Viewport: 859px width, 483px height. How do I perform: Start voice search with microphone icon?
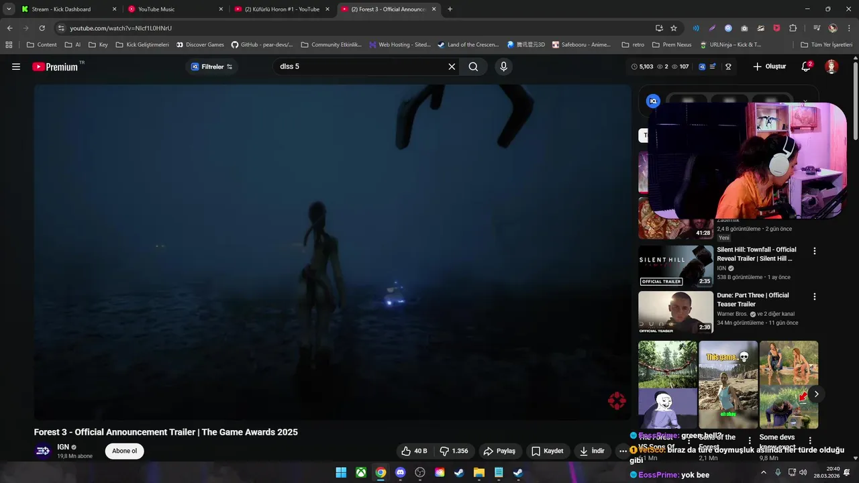(503, 66)
